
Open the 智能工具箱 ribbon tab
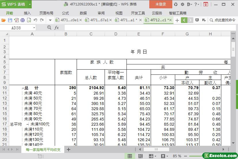click(177, 13)
